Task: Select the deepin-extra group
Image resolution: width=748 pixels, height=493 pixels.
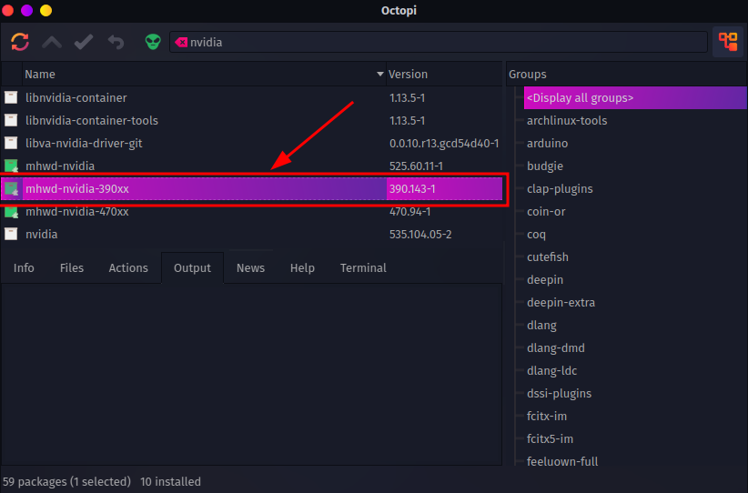Action: tap(561, 303)
